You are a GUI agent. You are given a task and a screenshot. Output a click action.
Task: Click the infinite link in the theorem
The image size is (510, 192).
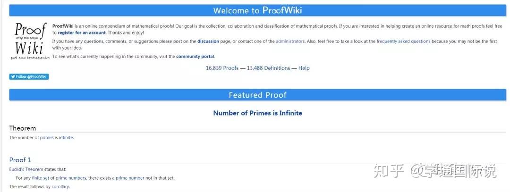coord(66,138)
